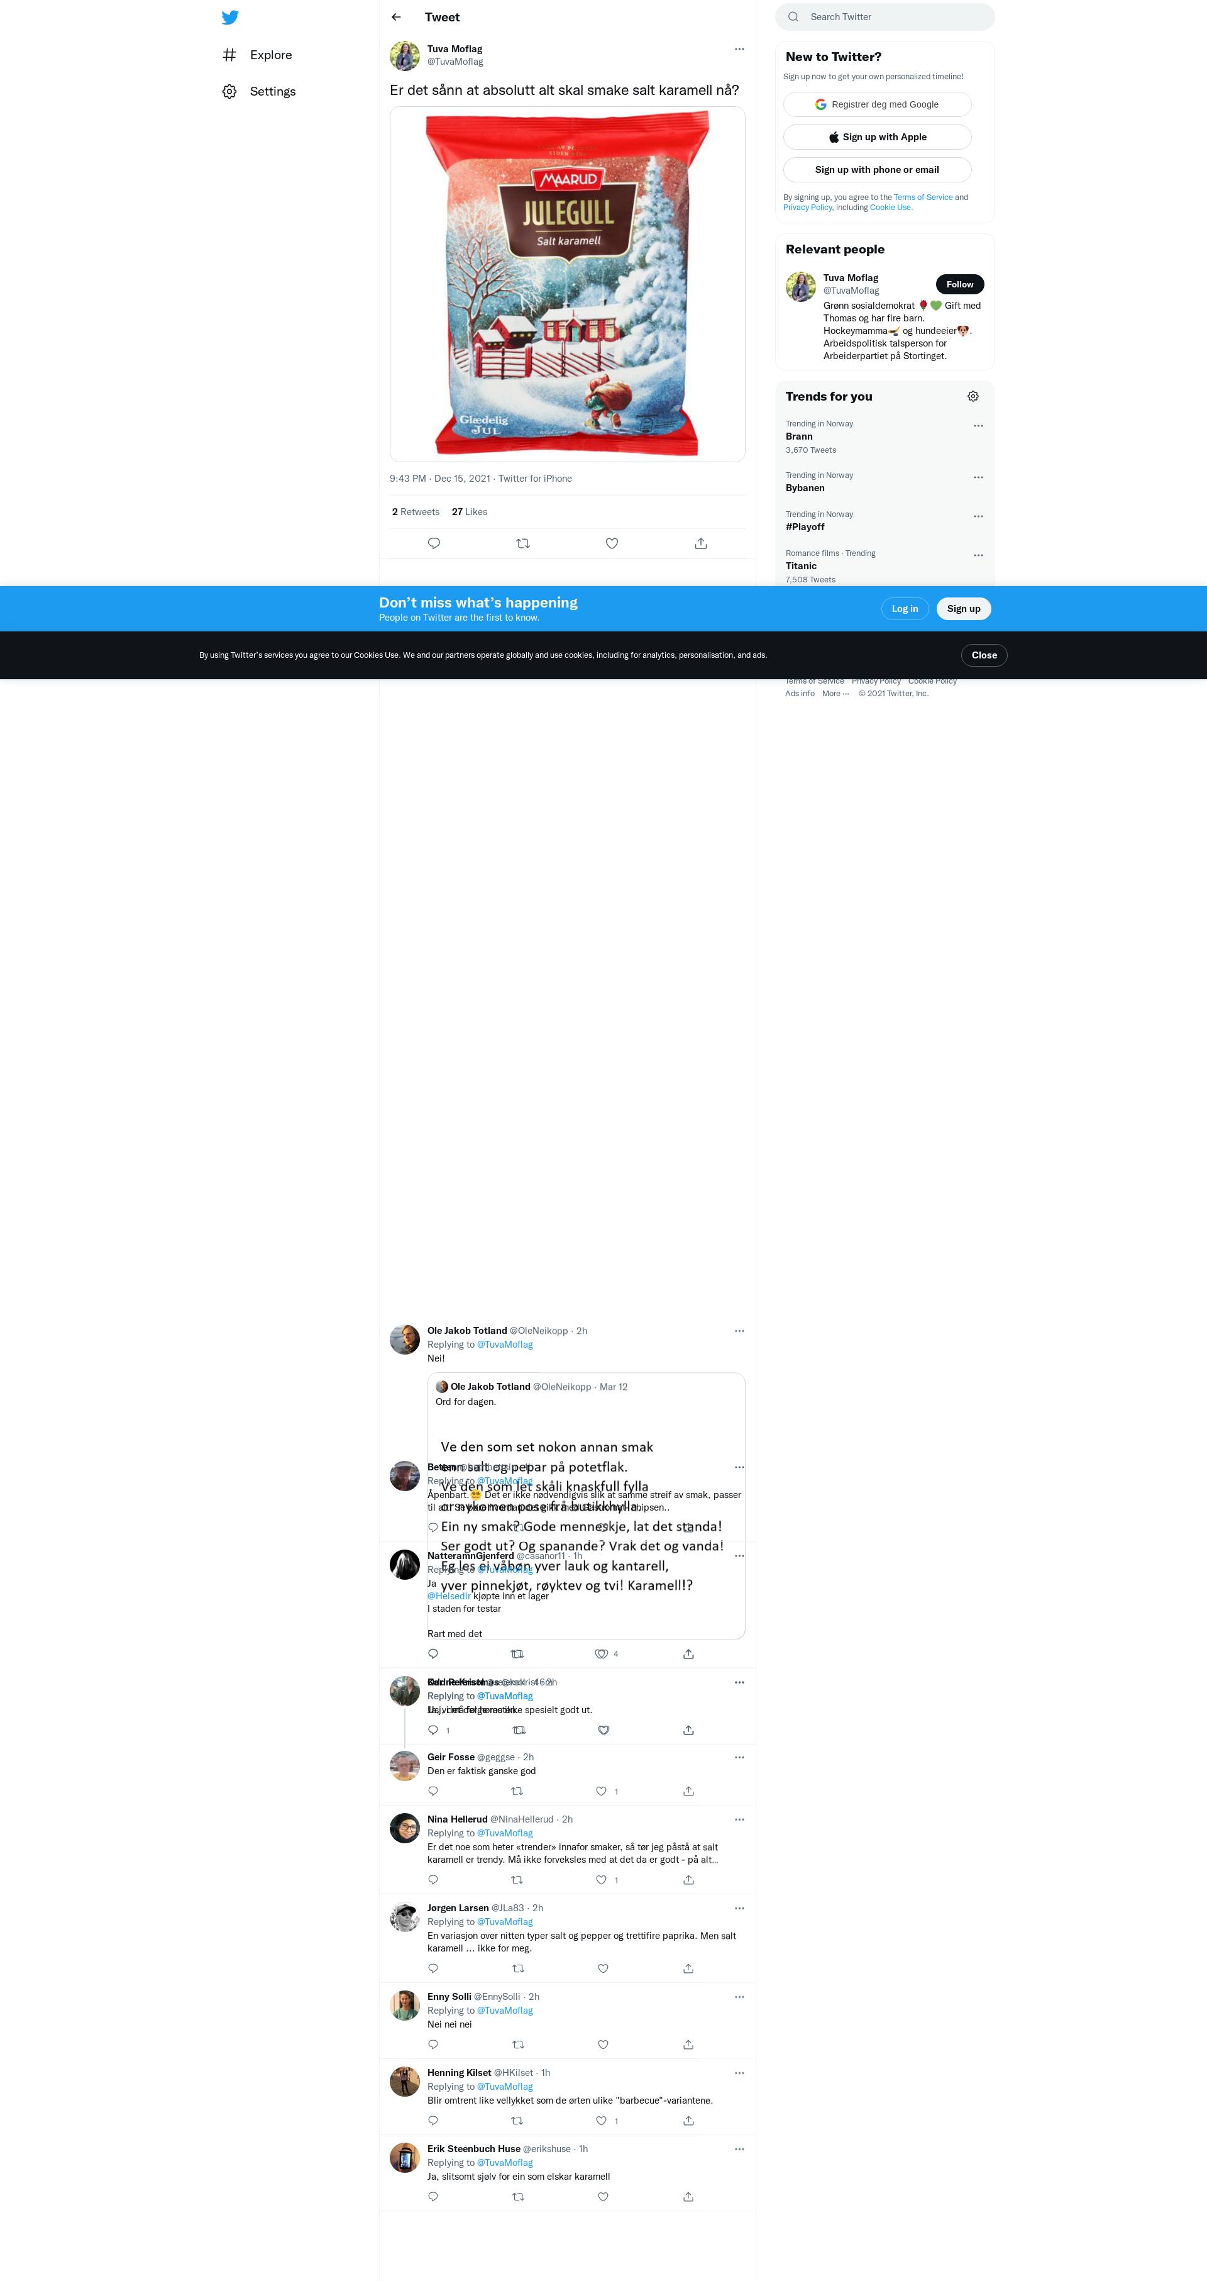
Task: Retweet Erik Steenbuch Huse's reply
Action: pyautogui.click(x=519, y=2197)
